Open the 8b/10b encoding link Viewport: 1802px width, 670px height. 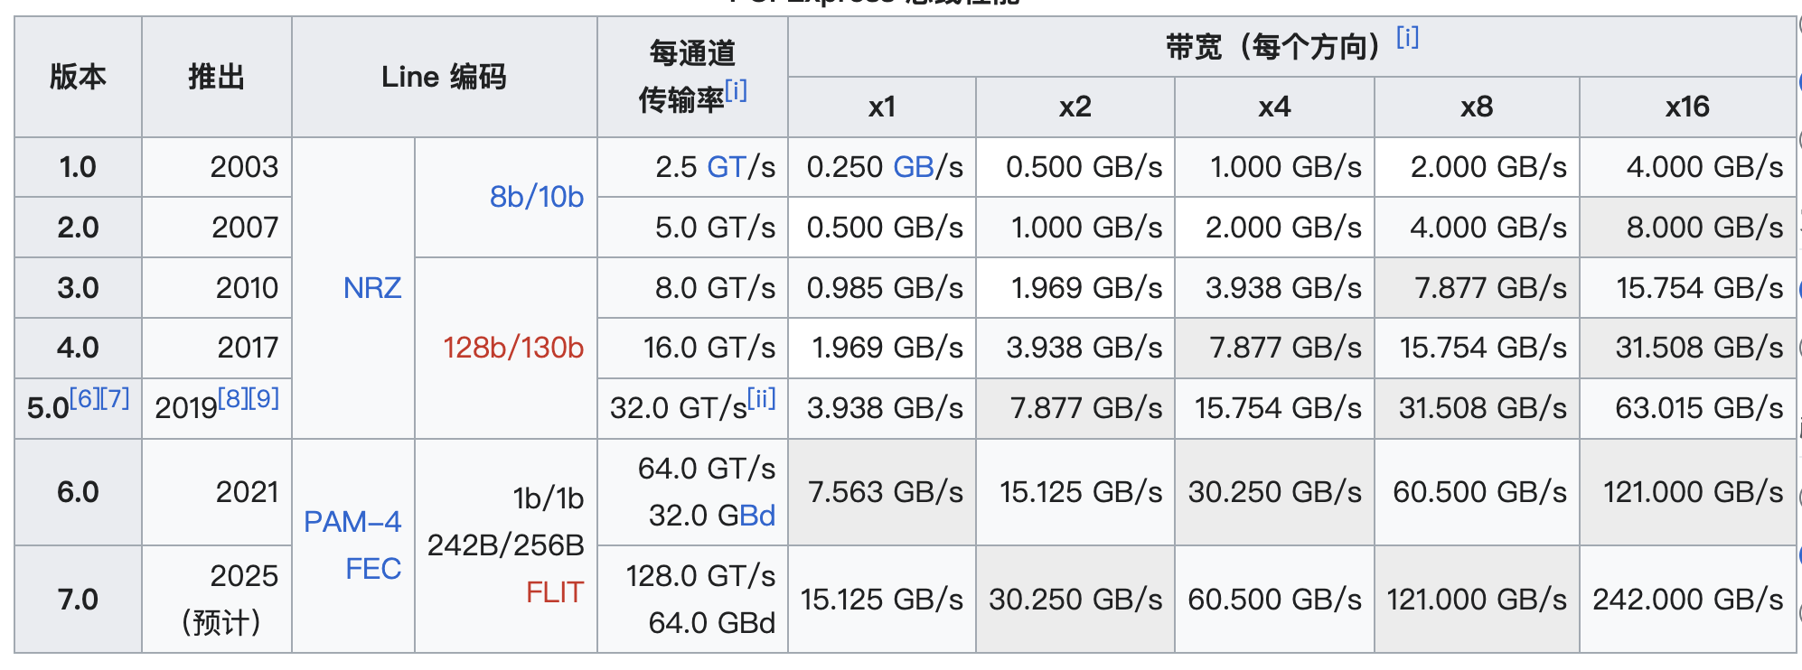[537, 197]
